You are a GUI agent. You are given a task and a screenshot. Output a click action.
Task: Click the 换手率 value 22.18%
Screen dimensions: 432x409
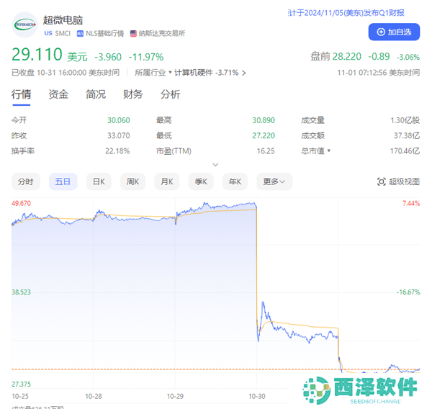click(117, 151)
